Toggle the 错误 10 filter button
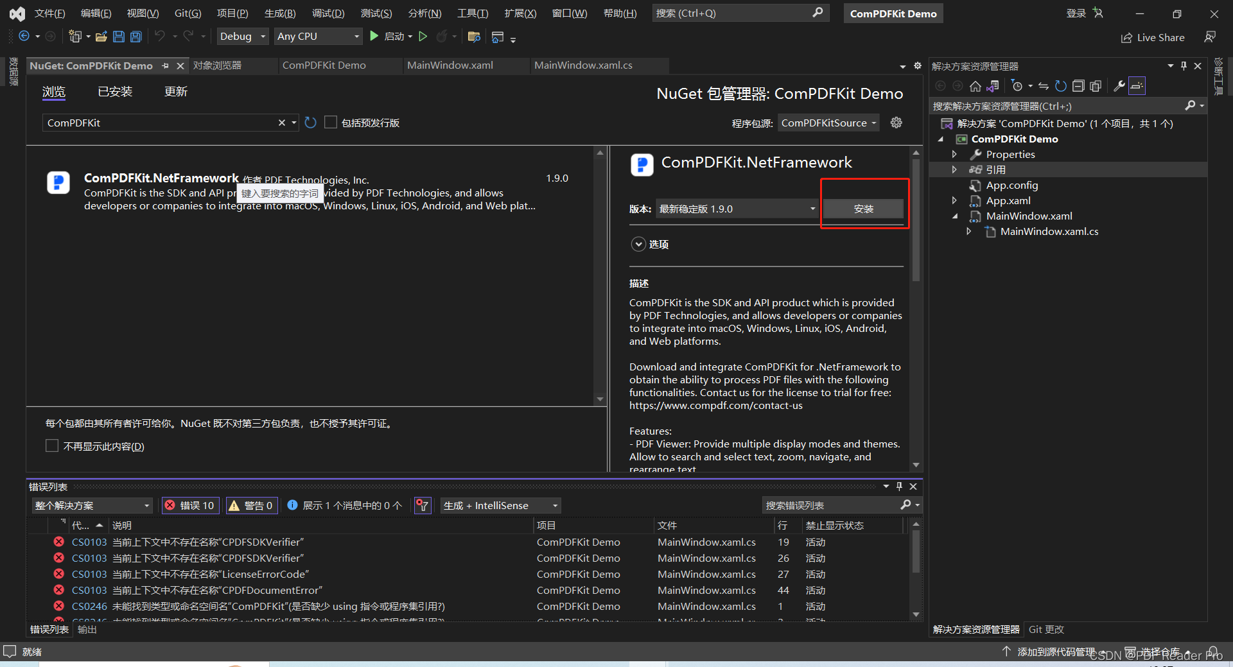The image size is (1233, 667). pyautogui.click(x=191, y=506)
